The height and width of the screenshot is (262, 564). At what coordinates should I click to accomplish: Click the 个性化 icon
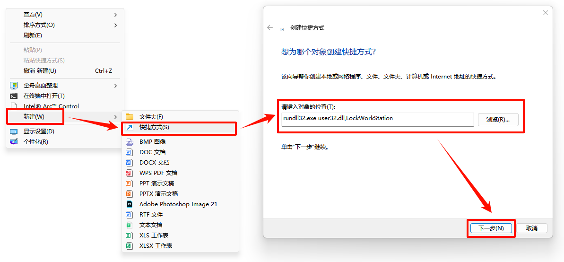pyautogui.click(x=14, y=142)
